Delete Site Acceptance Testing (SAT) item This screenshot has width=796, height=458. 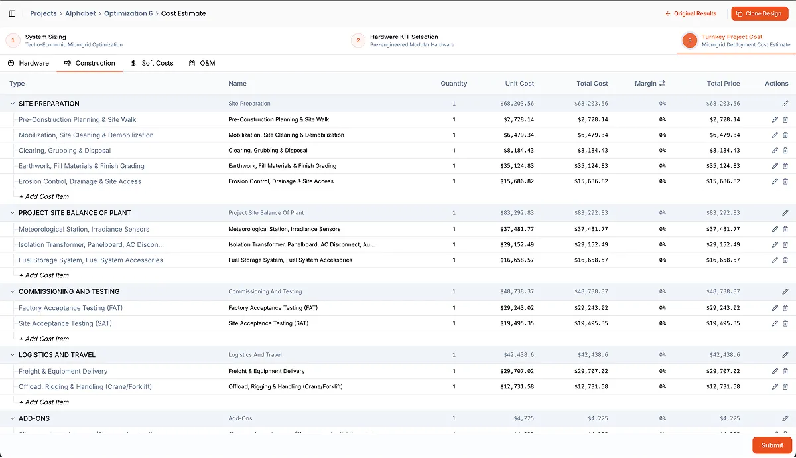(x=785, y=324)
